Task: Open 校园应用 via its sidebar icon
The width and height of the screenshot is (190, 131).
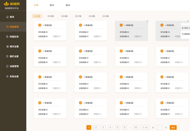Action: coord(7,37)
